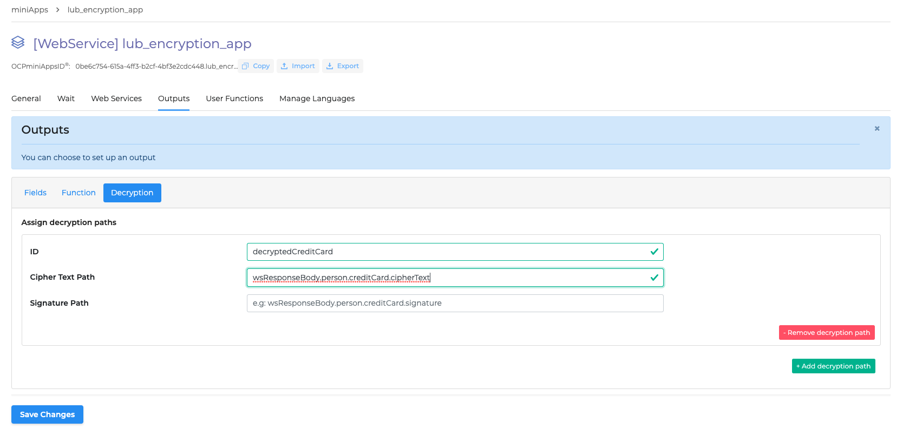Image resolution: width=903 pixels, height=448 pixels.
Task: Export the miniApp
Action: click(343, 66)
